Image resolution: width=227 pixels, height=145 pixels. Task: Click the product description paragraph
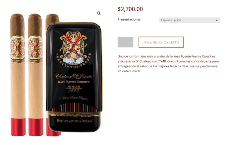pyautogui.click(x=168, y=64)
